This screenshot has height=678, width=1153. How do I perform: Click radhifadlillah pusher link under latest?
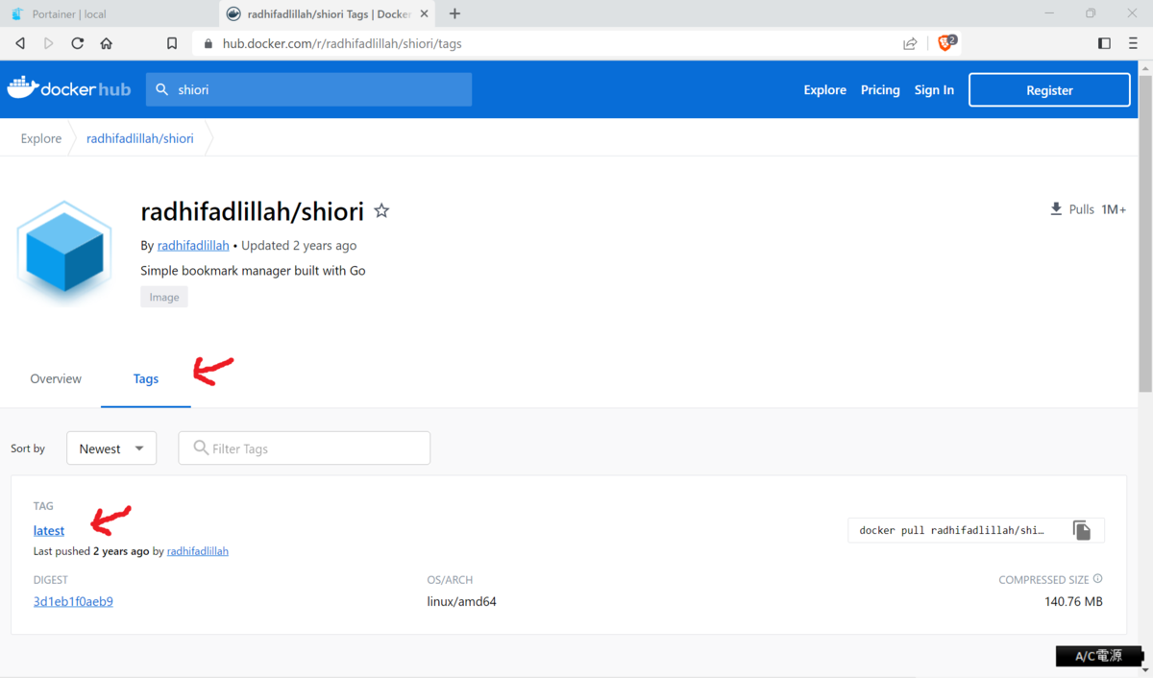[x=198, y=551]
